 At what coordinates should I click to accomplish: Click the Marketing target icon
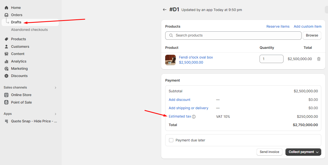click(x=6, y=69)
